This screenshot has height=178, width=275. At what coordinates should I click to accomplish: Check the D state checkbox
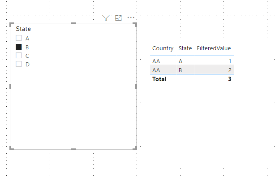19,64
